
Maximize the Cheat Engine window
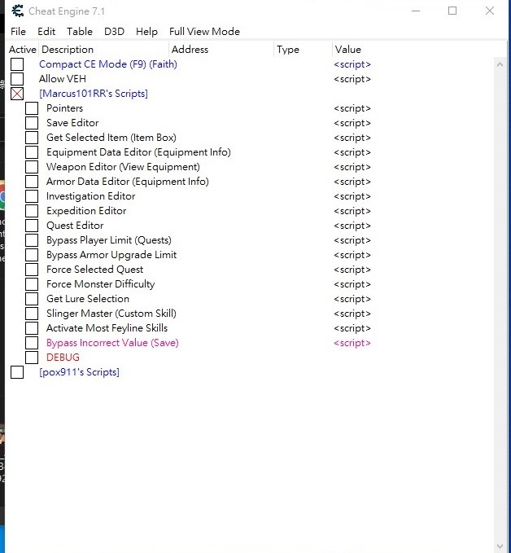point(452,11)
